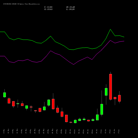Viewport: 138px width, 138px height.
Task: Click the green candle above 11 May
Action: (5, 95)
